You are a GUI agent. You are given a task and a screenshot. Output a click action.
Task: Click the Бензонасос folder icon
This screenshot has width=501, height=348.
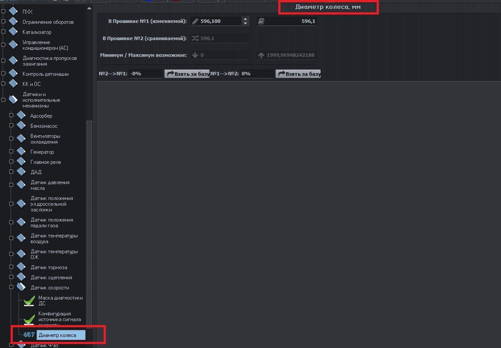[21, 126]
